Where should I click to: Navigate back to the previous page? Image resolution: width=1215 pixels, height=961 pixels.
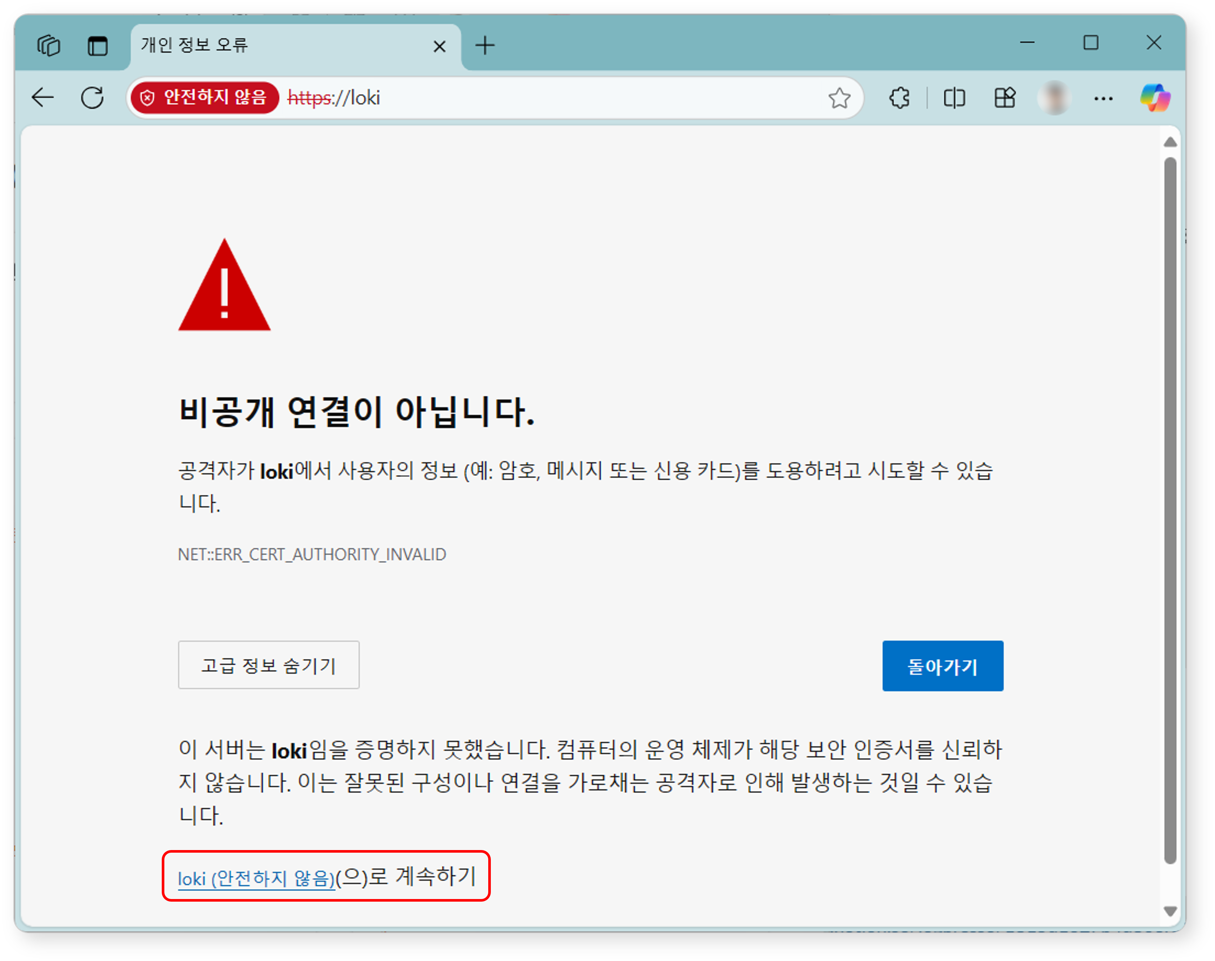click(42, 97)
